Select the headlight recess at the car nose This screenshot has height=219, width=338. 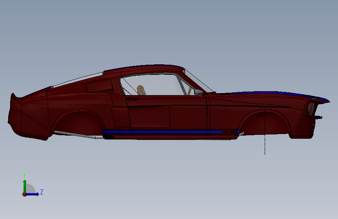[312, 108]
